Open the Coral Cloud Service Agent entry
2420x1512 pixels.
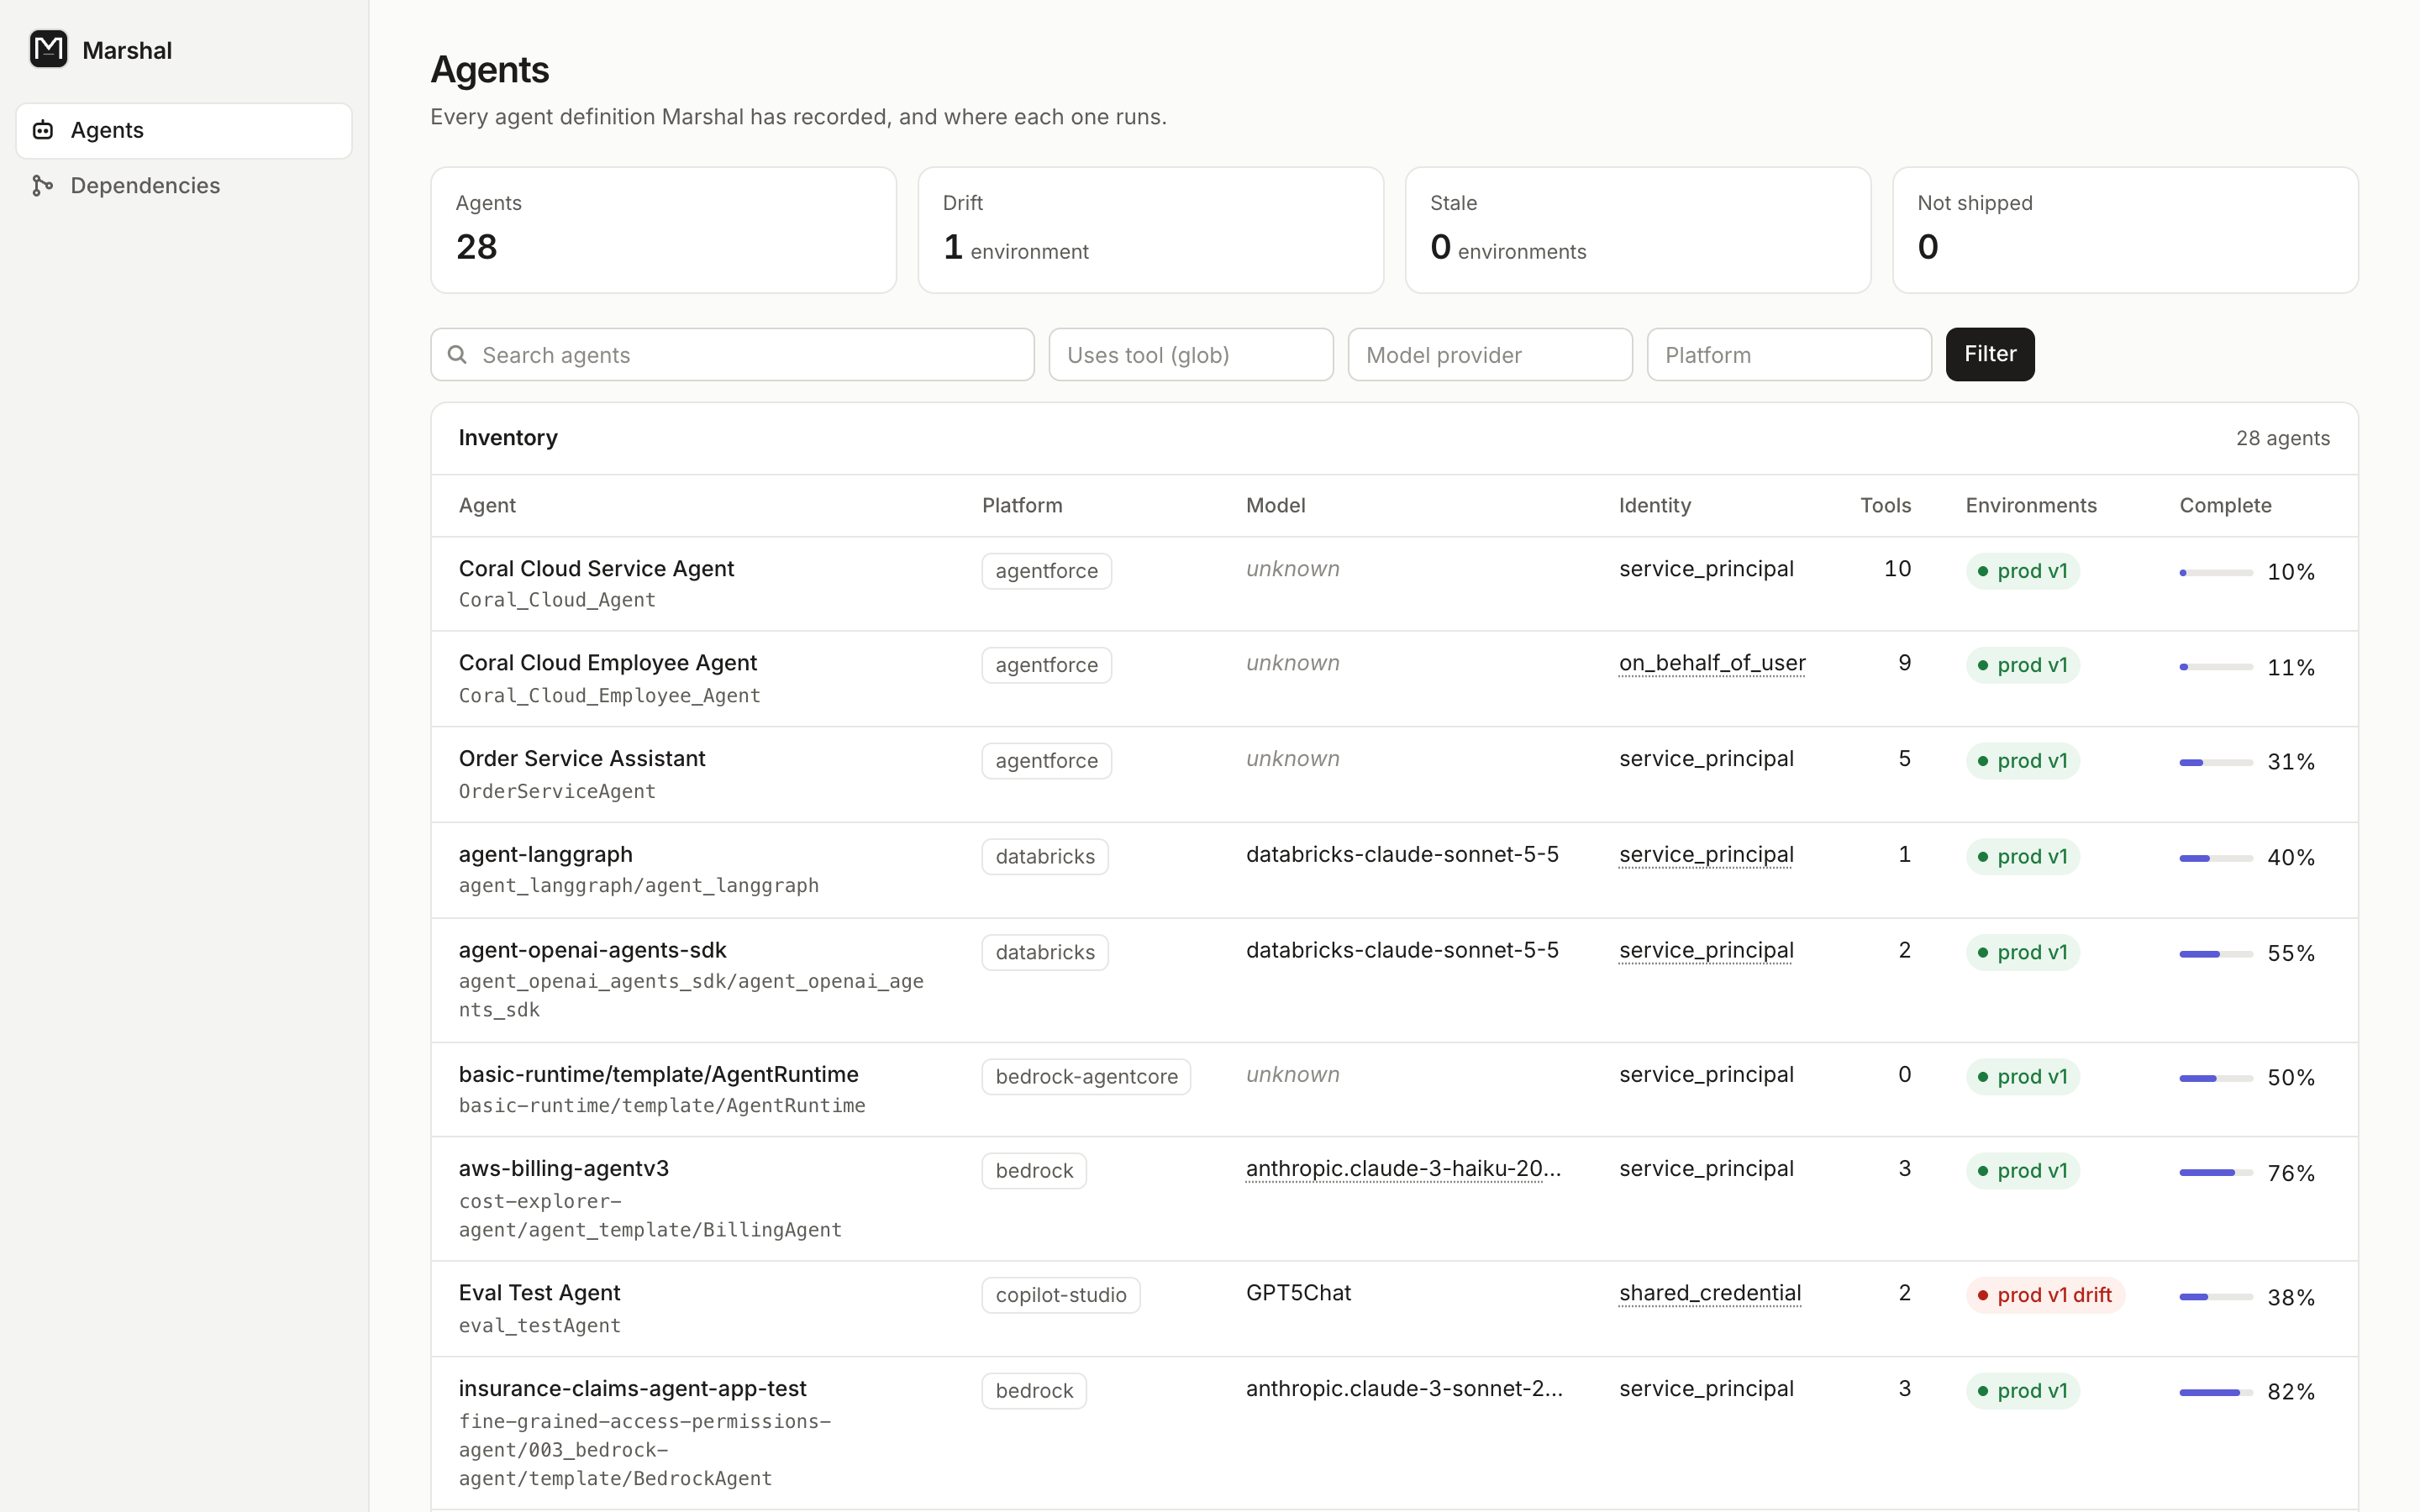[x=596, y=569]
